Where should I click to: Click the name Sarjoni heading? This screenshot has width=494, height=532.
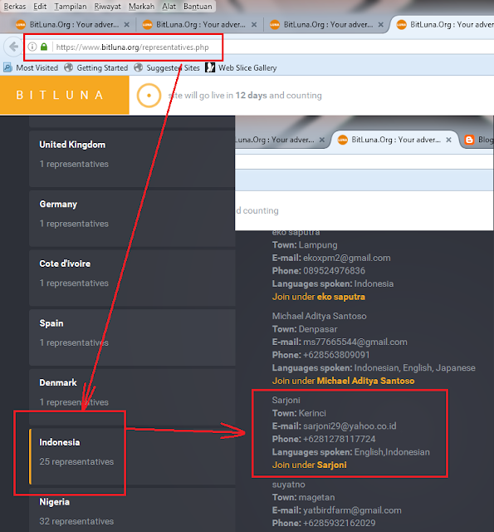pyautogui.click(x=286, y=401)
